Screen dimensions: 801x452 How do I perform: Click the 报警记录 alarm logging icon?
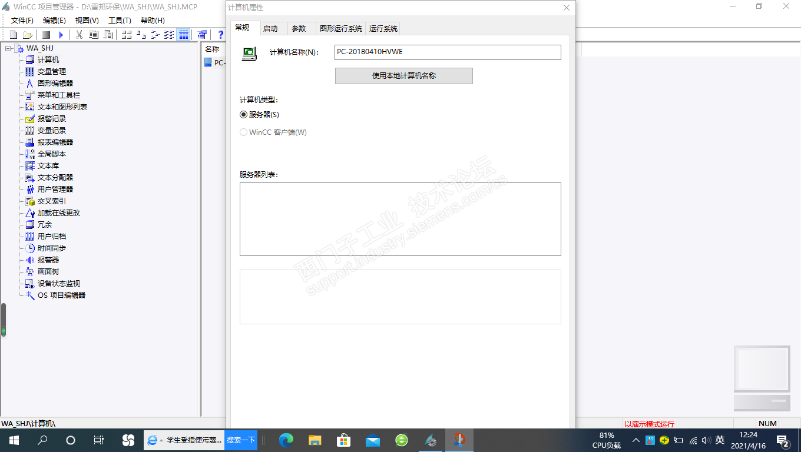click(30, 118)
